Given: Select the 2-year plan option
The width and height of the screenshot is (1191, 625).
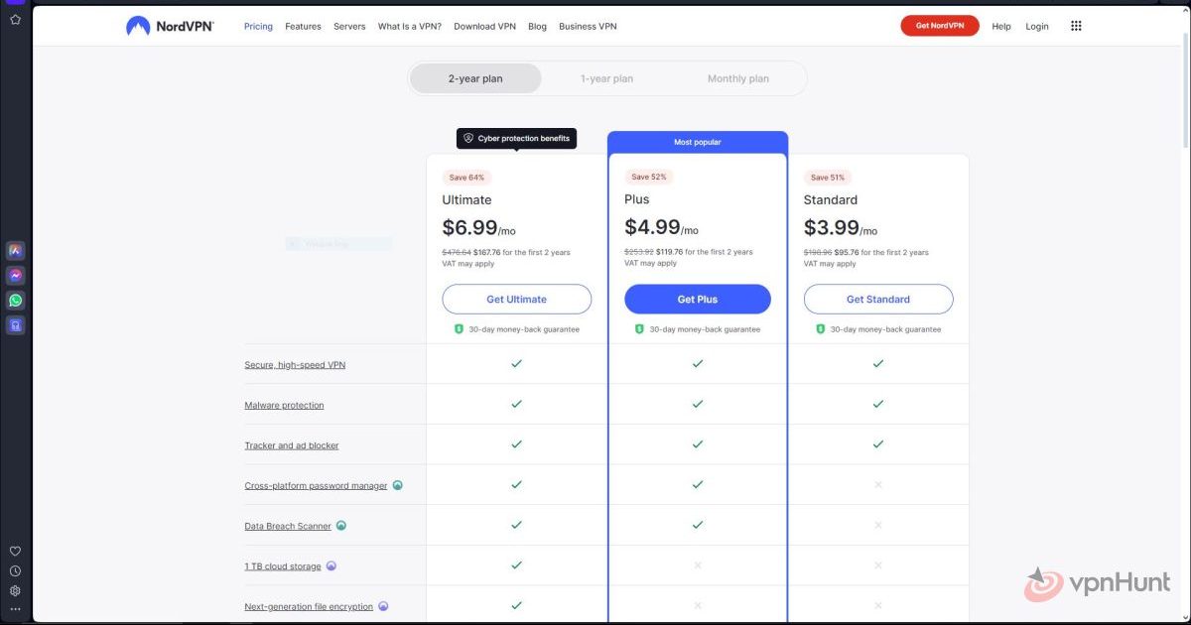Looking at the screenshot, I should (475, 78).
